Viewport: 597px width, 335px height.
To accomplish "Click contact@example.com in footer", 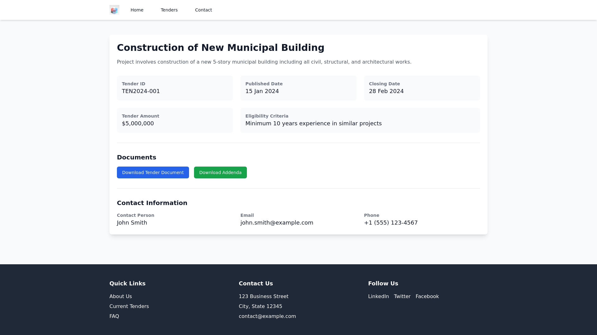I will [x=267, y=316].
